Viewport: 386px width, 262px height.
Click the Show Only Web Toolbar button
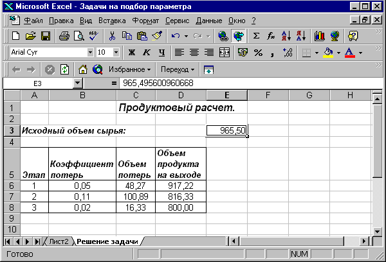click(x=208, y=69)
